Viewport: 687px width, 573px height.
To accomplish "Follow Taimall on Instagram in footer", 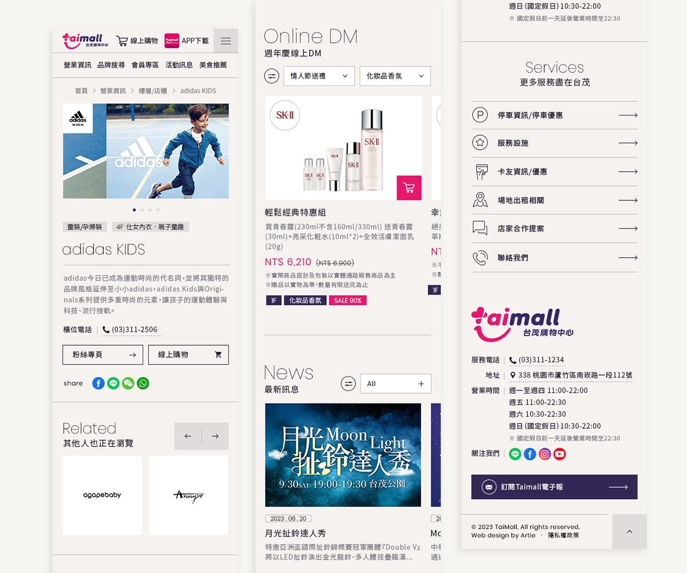I will [x=545, y=454].
